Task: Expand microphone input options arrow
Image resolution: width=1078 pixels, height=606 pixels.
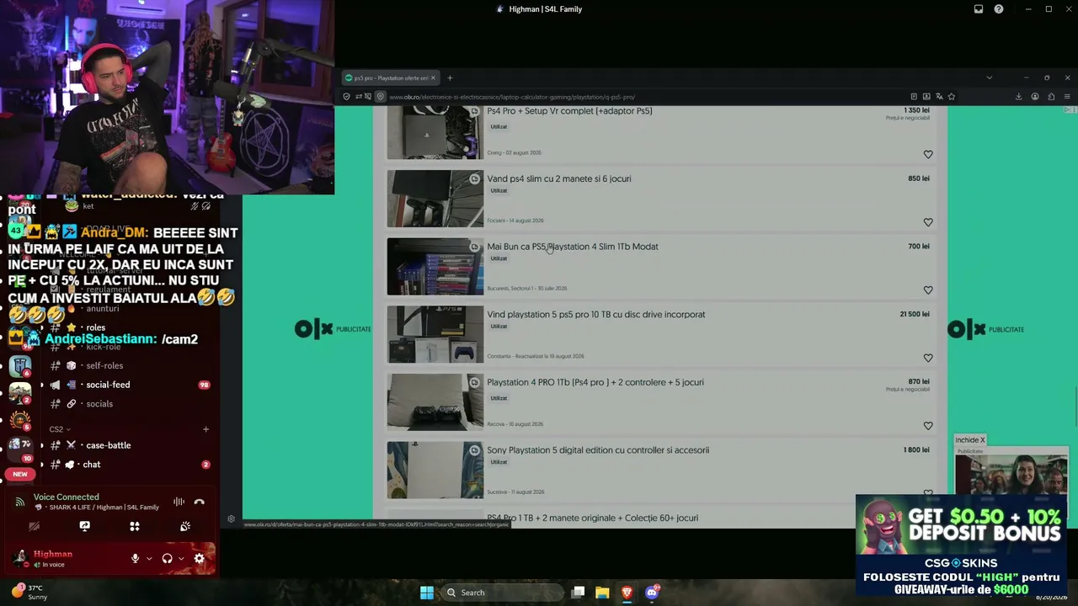Action: point(149,559)
